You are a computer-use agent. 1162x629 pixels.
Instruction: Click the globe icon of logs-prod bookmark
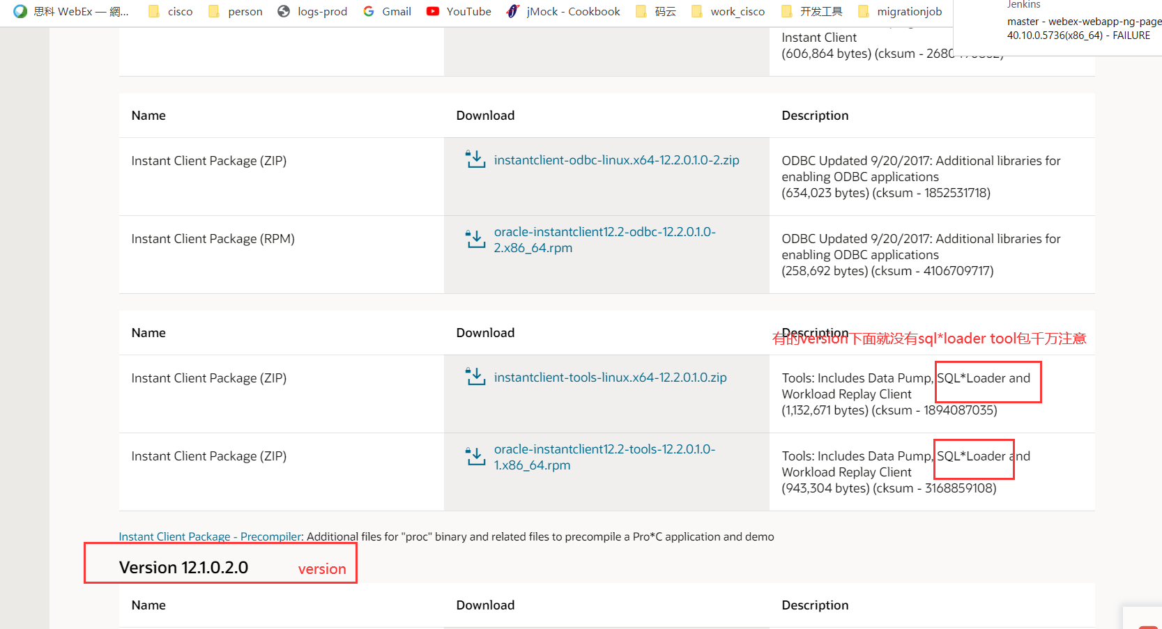click(x=283, y=11)
